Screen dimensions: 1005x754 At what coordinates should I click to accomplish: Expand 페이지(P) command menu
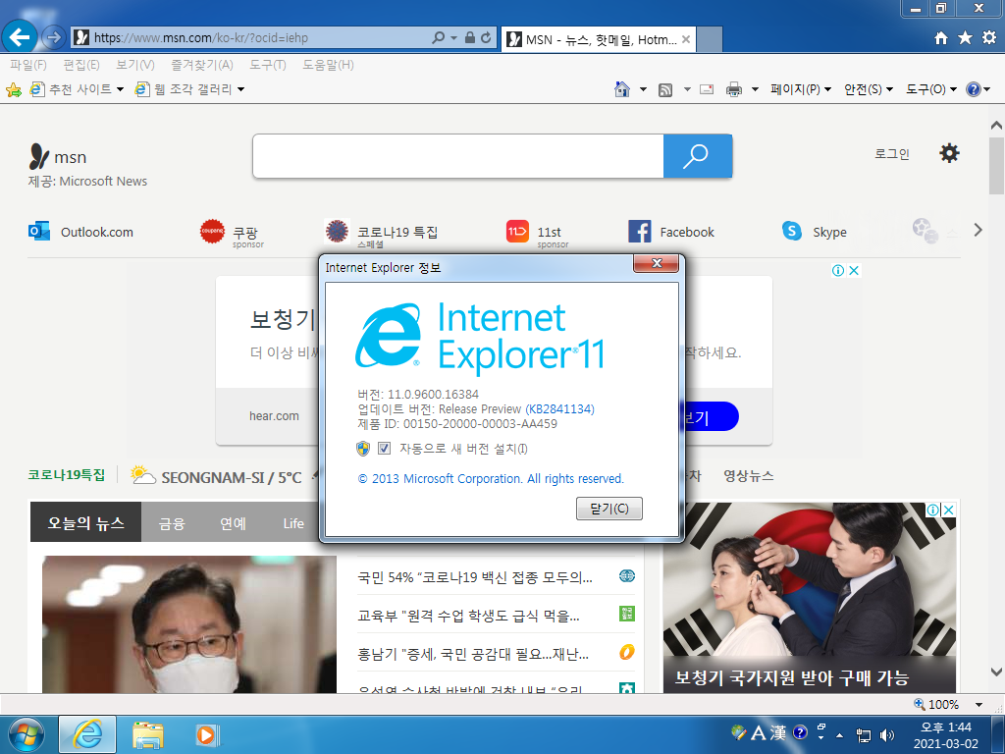pyautogui.click(x=801, y=89)
